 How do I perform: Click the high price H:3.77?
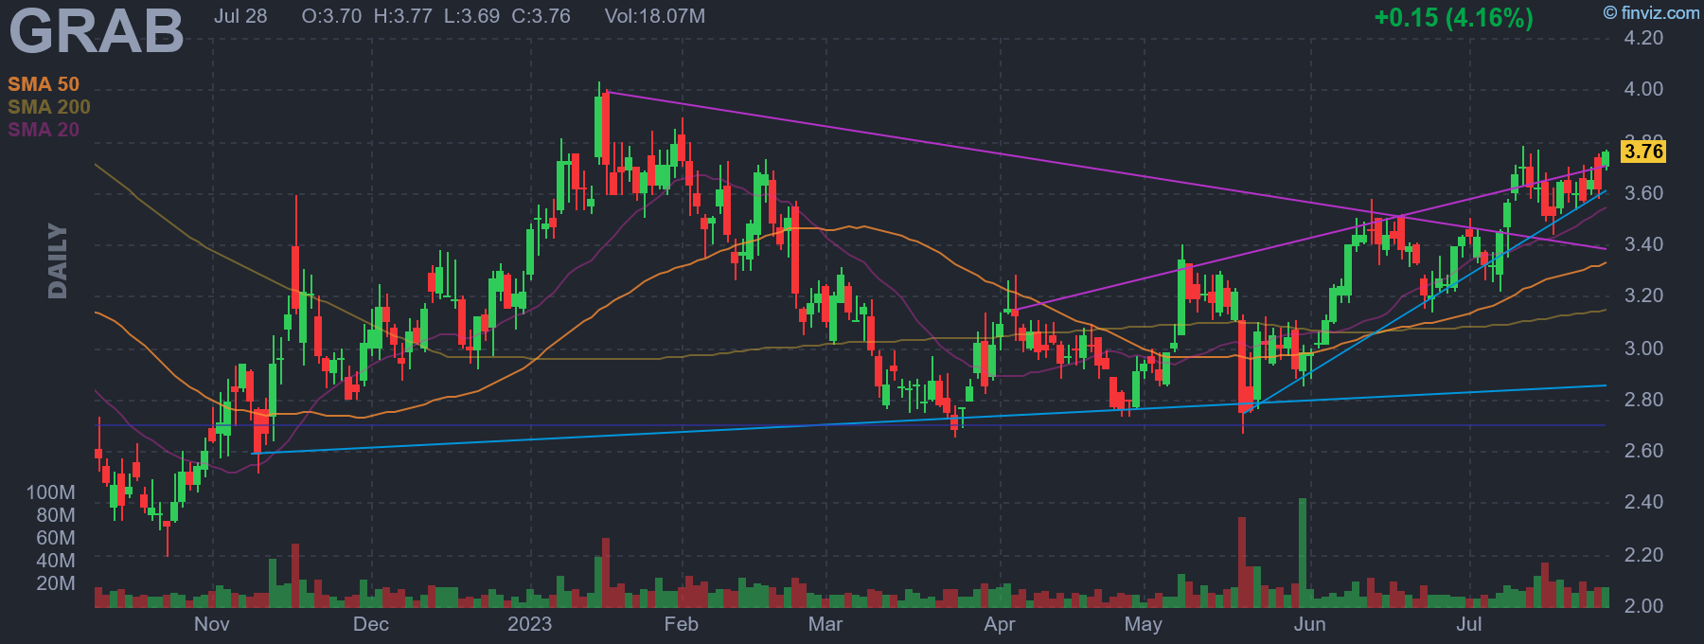click(x=402, y=16)
